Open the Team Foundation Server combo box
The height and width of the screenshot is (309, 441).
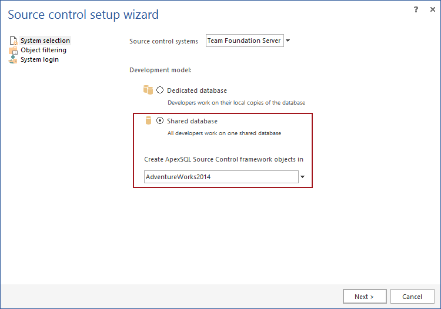(245, 41)
